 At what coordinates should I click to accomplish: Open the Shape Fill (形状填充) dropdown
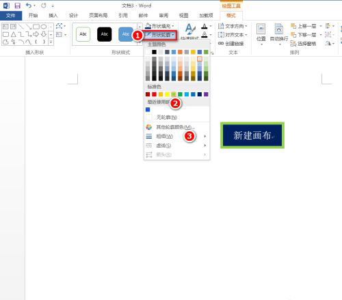point(159,26)
